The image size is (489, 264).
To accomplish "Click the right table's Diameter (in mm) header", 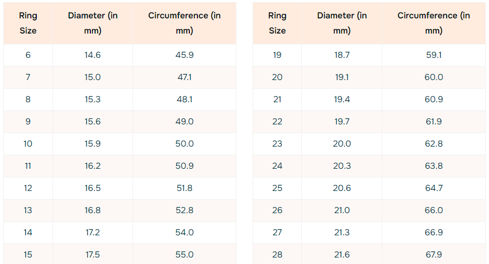I will pyautogui.click(x=342, y=23).
